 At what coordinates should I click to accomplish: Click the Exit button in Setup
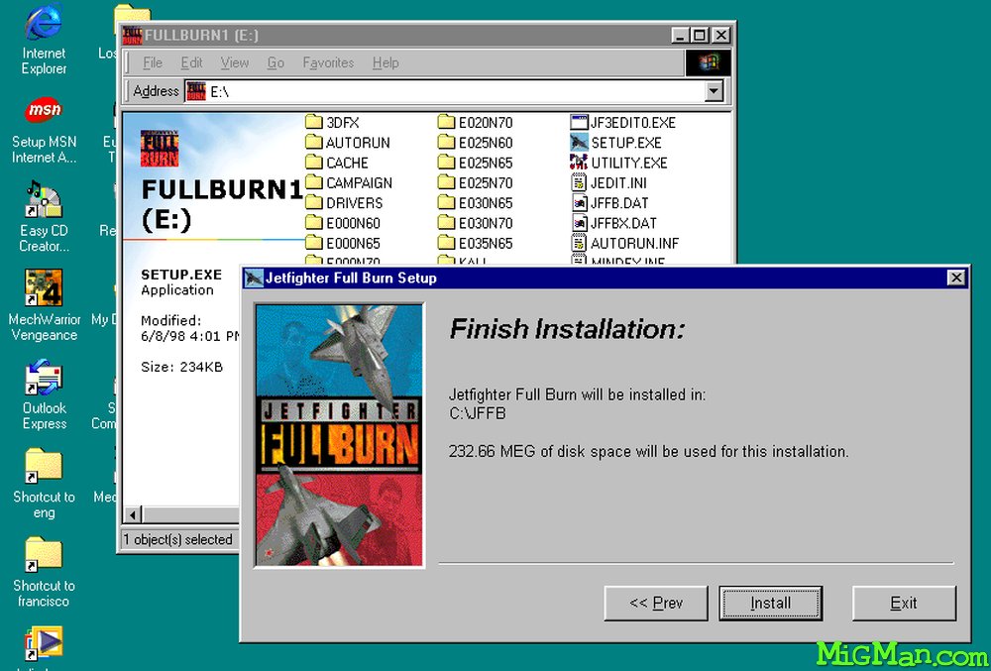904,603
